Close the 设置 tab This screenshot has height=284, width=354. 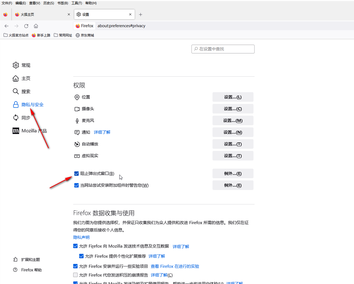130,14
